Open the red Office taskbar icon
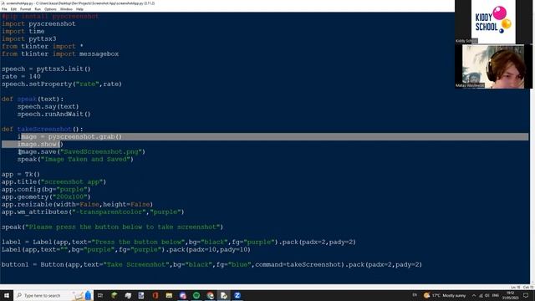The width and height of the screenshot is (535, 301). click(x=155, y=295)
